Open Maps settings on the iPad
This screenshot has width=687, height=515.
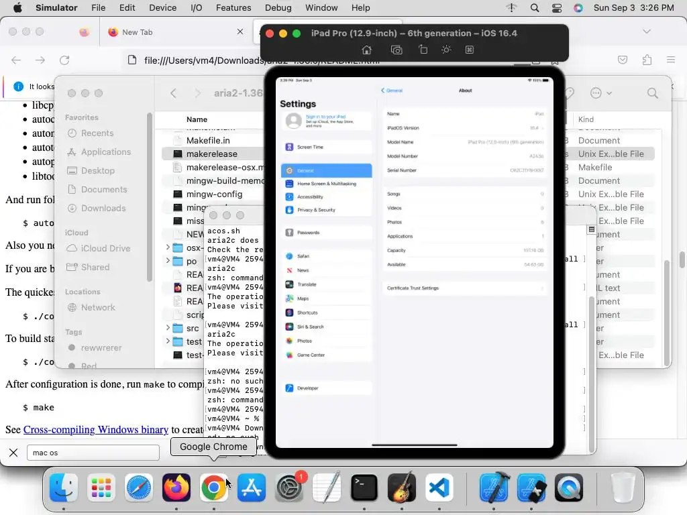click(x=327, y=298)
